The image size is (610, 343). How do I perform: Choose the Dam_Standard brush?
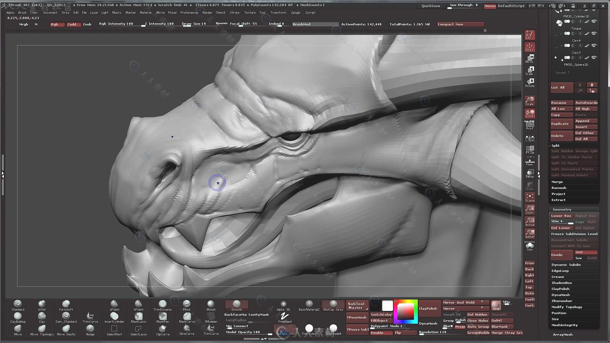66,318
